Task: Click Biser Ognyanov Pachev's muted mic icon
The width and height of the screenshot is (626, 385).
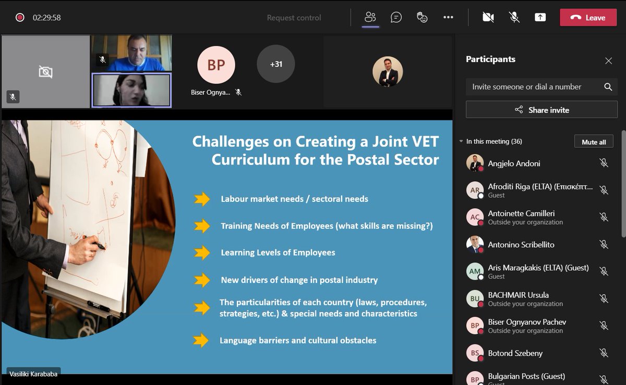Action: coord(604,326)
